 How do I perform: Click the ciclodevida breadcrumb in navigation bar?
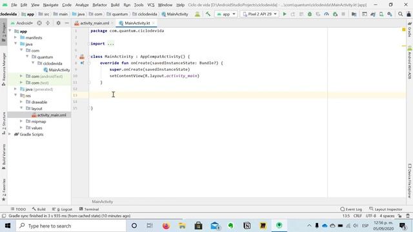pyautogui.click(x=145, y=14)
